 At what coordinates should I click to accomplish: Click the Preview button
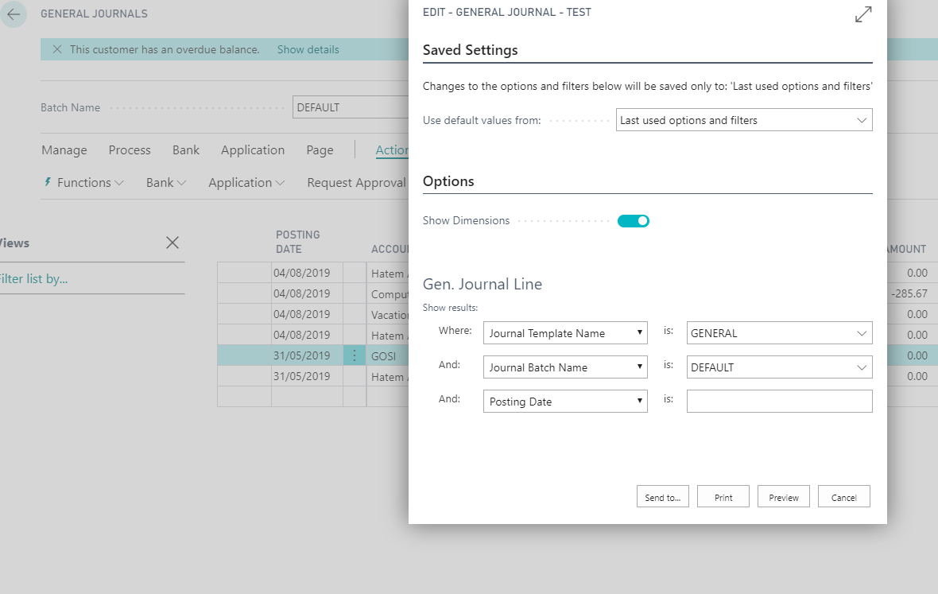[x=783, y=496]
